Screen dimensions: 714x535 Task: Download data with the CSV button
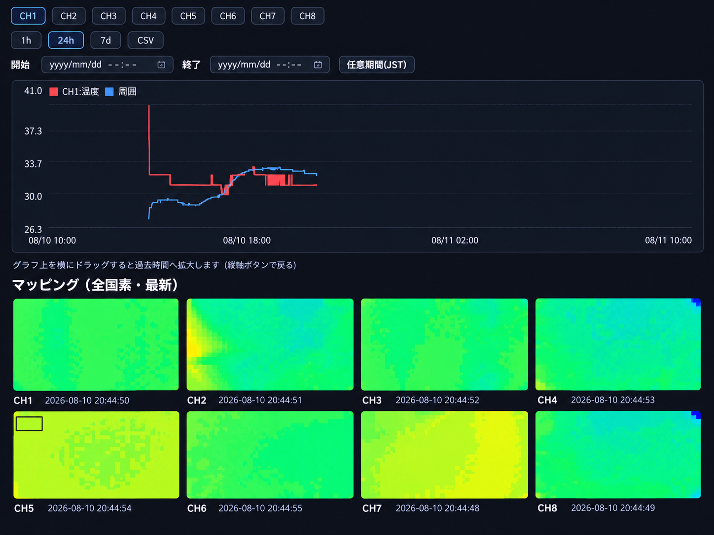[145, 40]
